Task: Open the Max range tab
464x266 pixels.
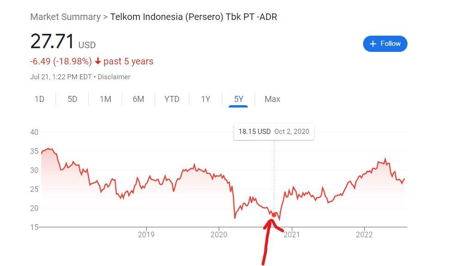Action: 272,99
